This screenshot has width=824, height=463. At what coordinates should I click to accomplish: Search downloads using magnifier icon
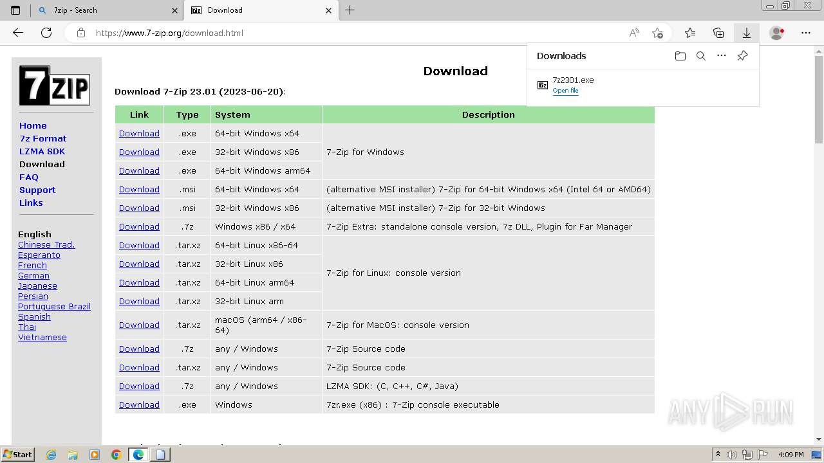(x=701, y=56)
